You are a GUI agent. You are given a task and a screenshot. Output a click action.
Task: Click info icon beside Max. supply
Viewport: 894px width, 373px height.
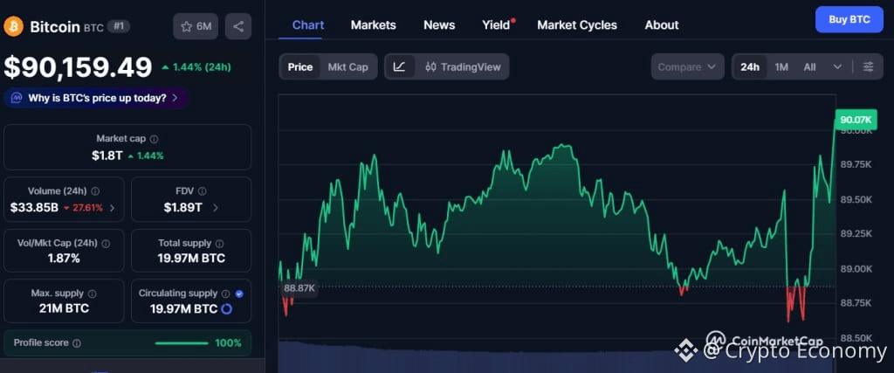click(x=93, y=294)
